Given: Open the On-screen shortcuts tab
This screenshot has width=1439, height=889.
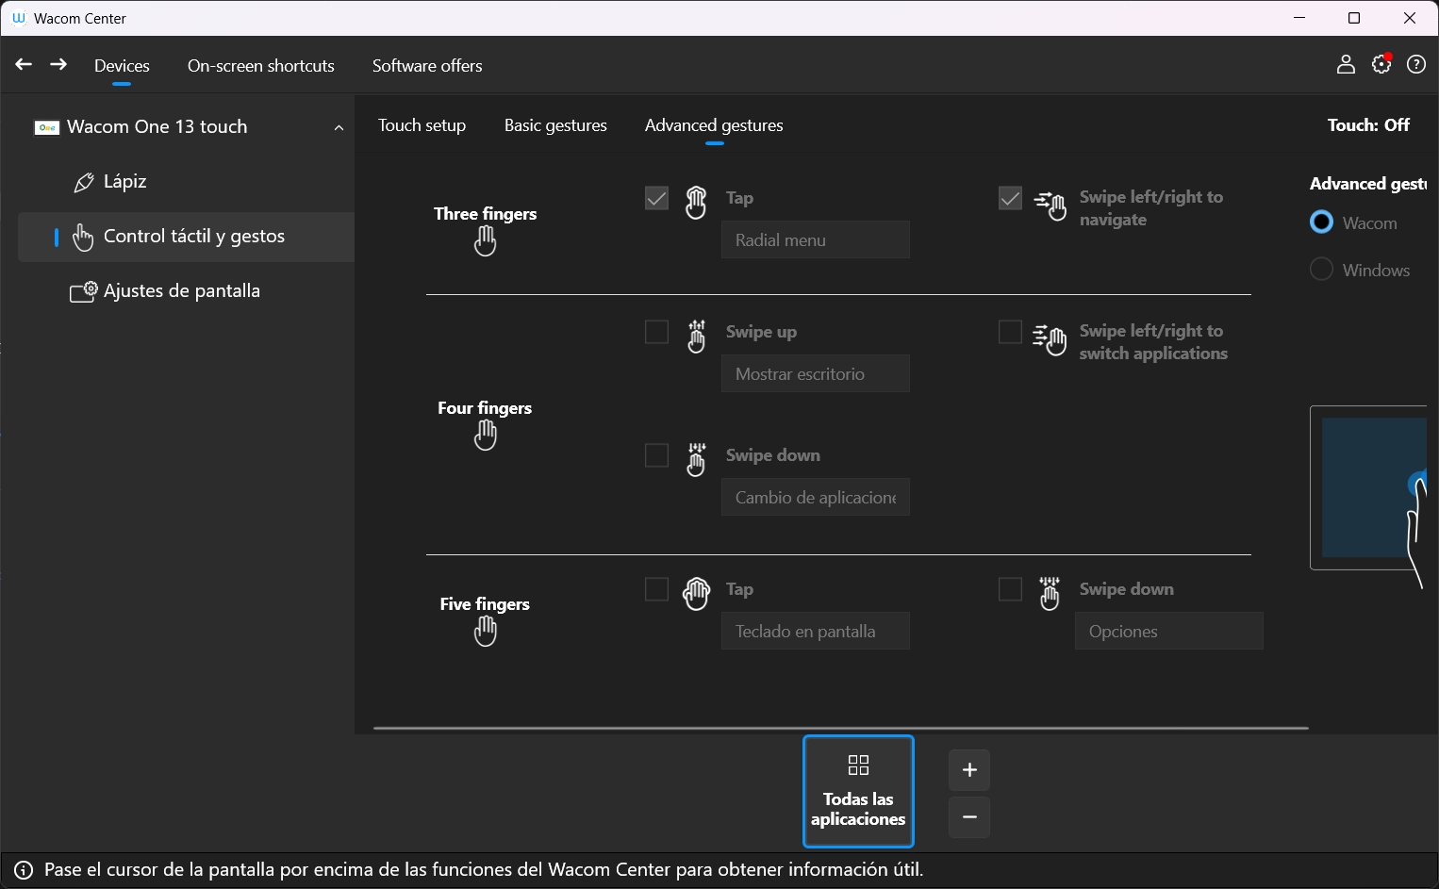Looking at the screenshot, I should [261, 66].
